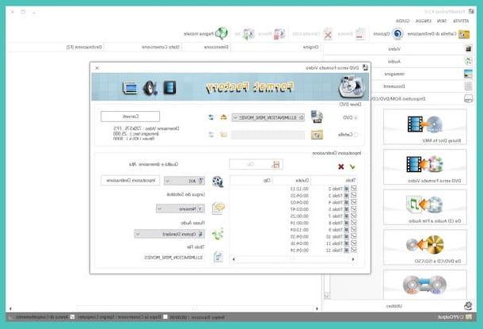The height and width of the screenshot is (329, 483).
Task: Click the Elimina toolbar icon
Action: [359, 33]
